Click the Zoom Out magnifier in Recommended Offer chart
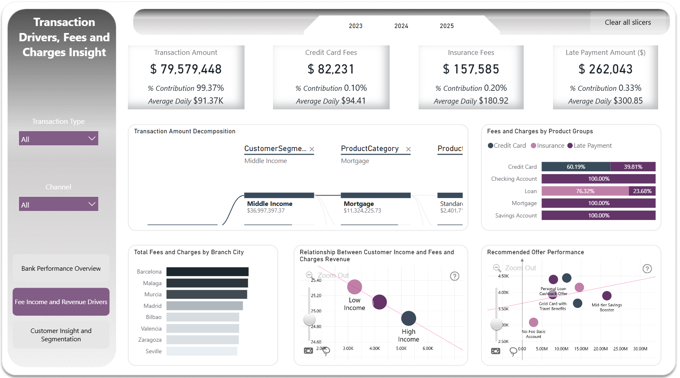This screenshot has height=378, width=680. (x=497, y=268)
